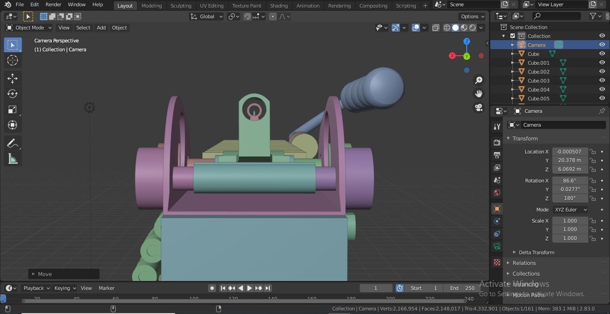Hide Cube.001 in the outliner

coord(602,62)
